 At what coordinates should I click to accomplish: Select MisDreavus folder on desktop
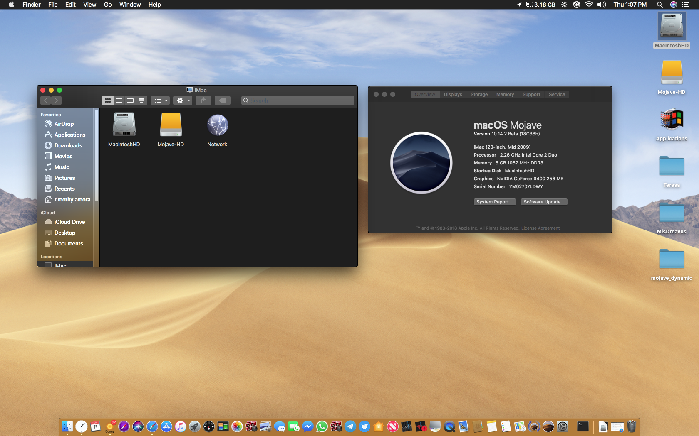click(x=672, y=218)
